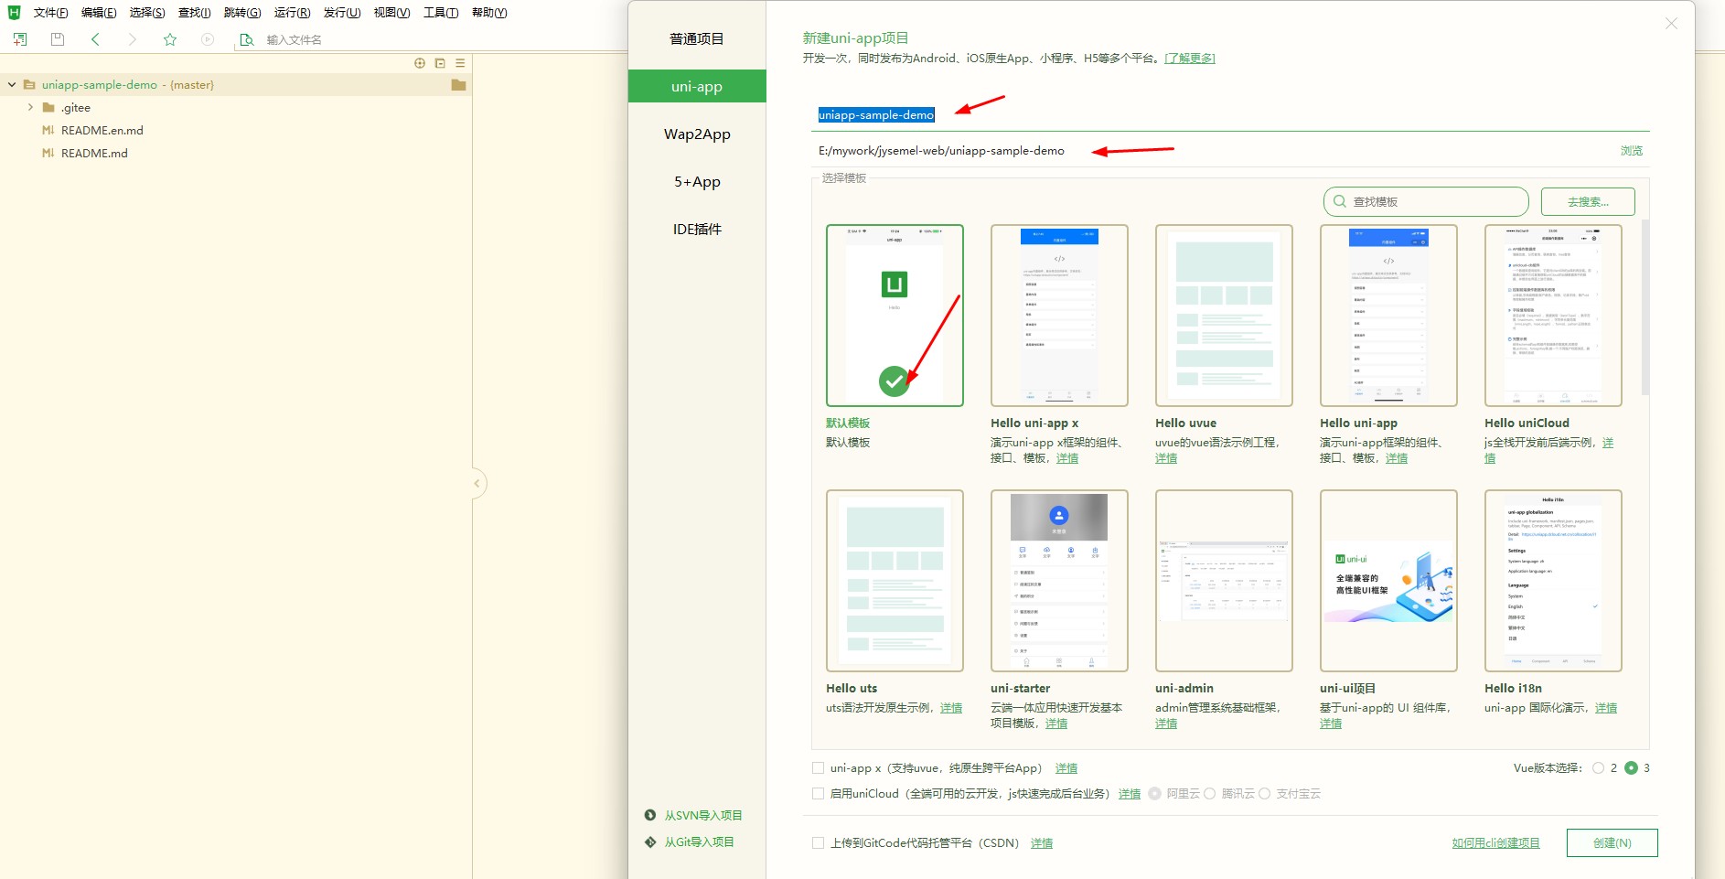
Task: Click the project path input field
Action: click(x=1212, y=151)
